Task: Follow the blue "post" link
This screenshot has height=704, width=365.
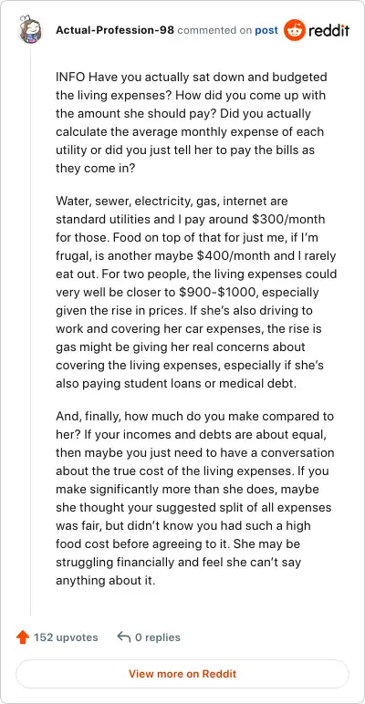Action: click(x=266, y=30)
